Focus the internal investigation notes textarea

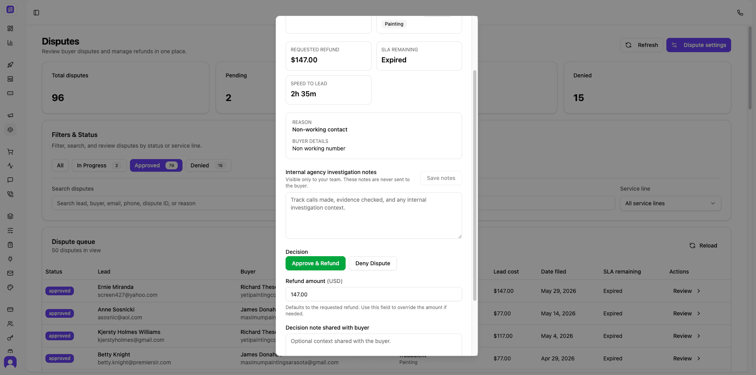coord(374,216)
